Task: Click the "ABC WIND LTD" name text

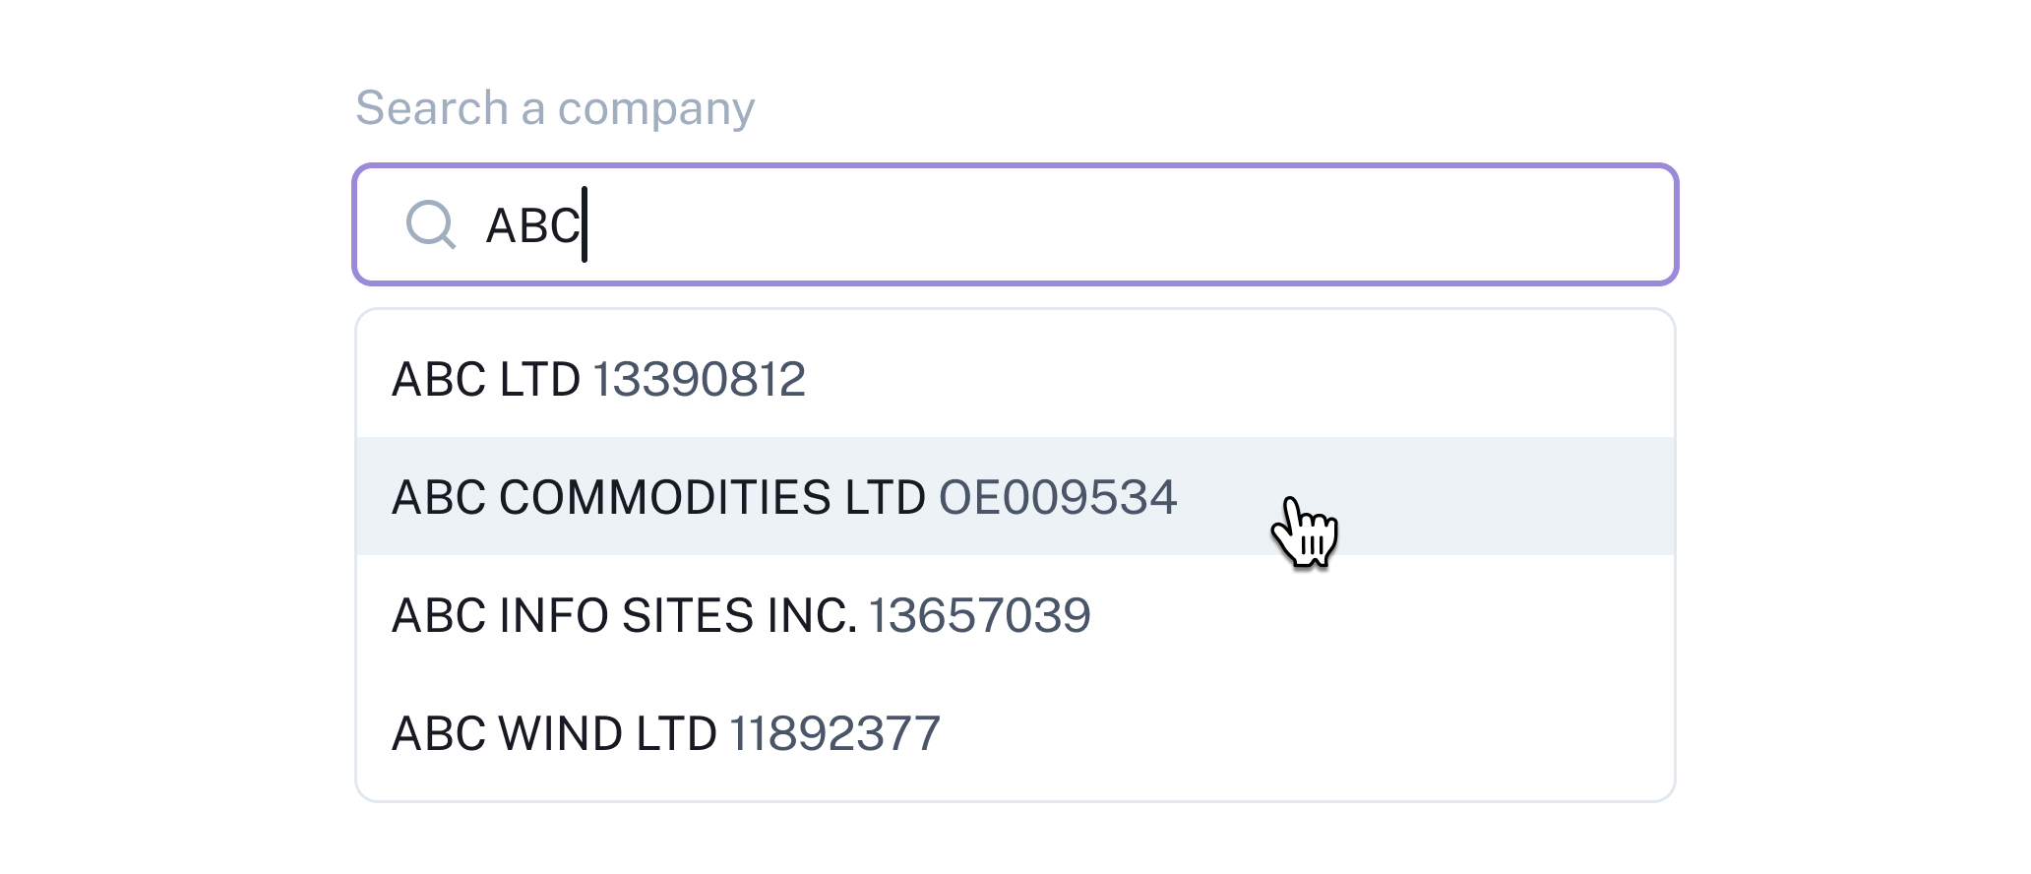Action: (x=554, y=733)
